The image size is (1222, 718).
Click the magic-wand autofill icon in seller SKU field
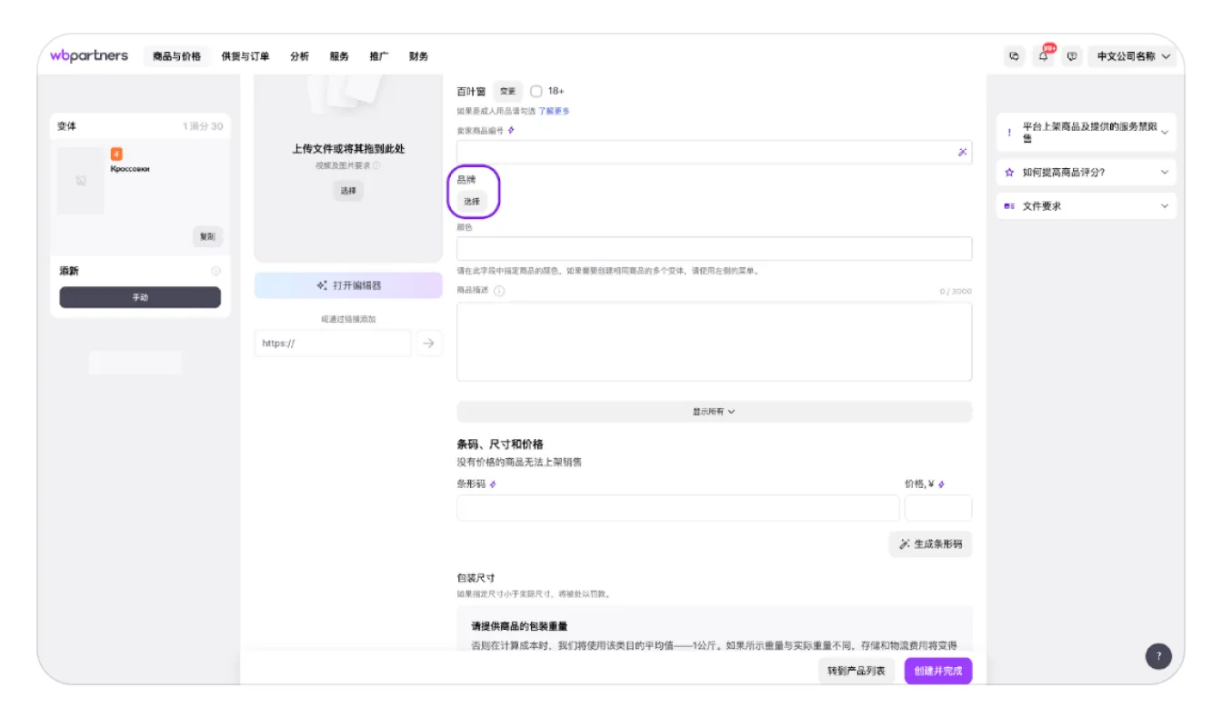(963, 152)
